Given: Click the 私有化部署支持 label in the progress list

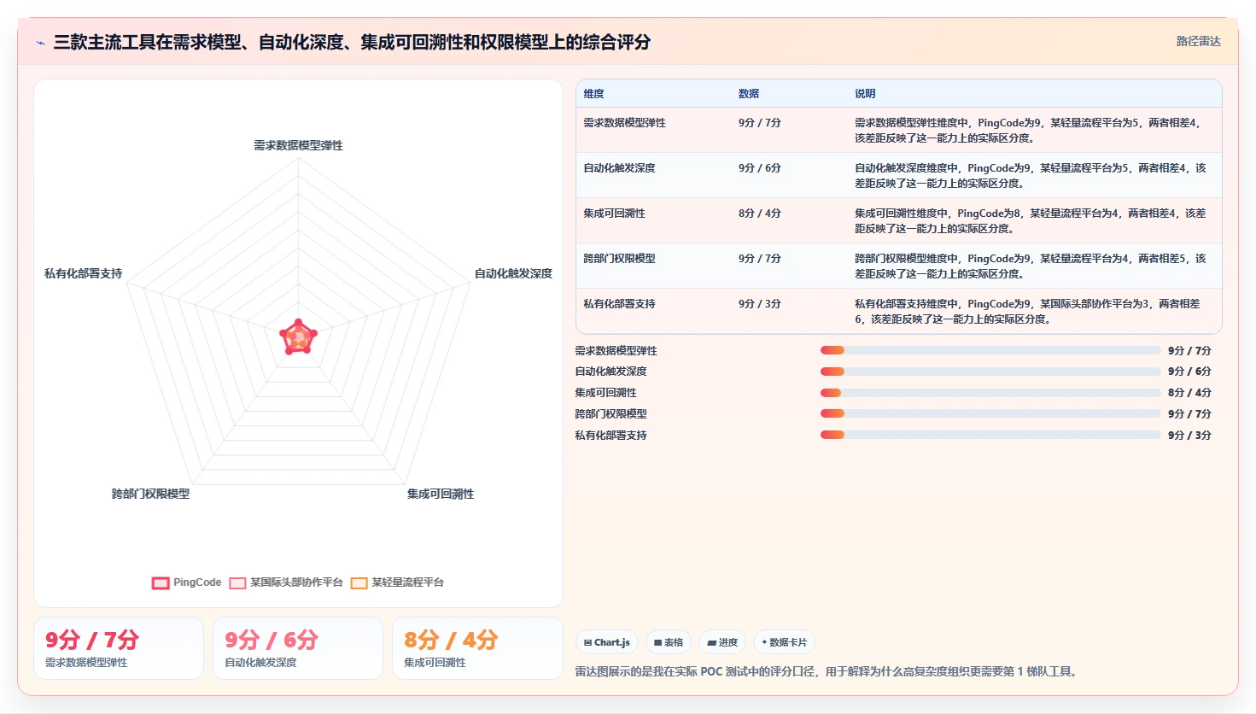Looking at the screenshot, I should tap(610, 436).
